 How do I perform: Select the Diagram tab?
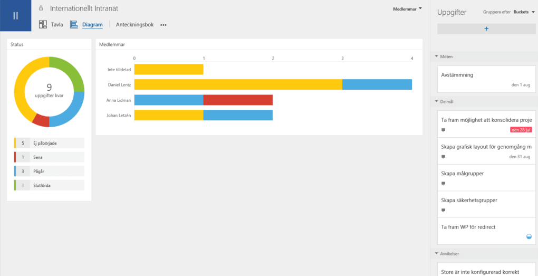pos(92,25)
